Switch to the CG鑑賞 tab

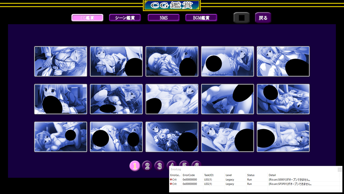pyautogui.click(x=87, y=18)
